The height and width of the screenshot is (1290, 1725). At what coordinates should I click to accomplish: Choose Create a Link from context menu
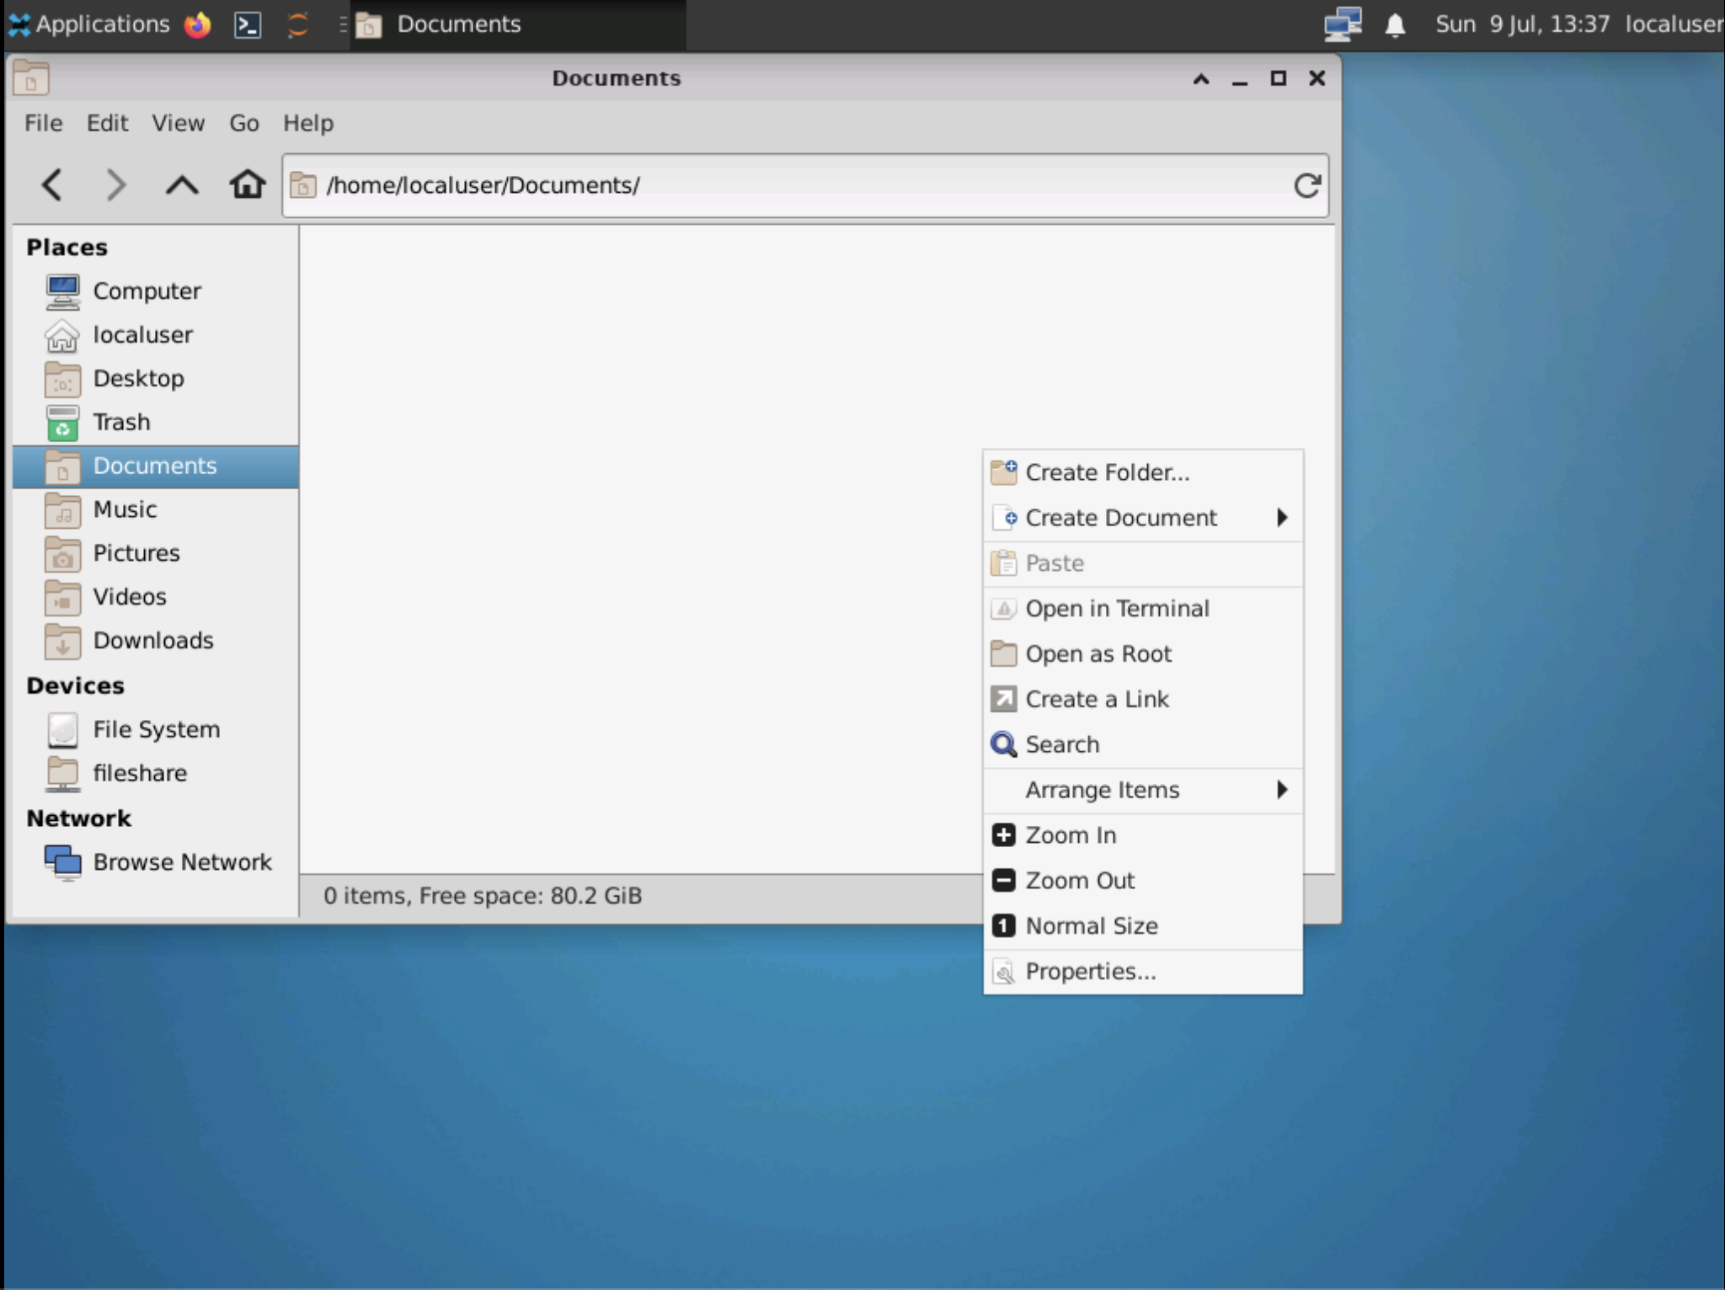[1143, 701]
